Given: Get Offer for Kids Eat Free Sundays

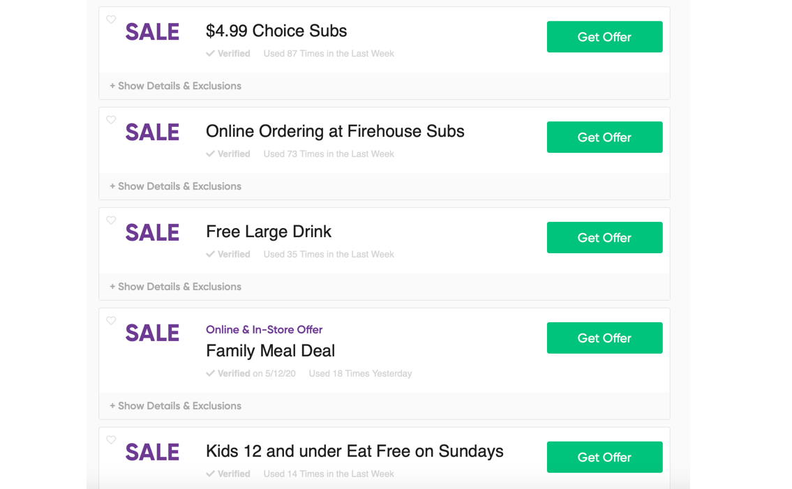Looking at the screenshot, I should 604,458.
